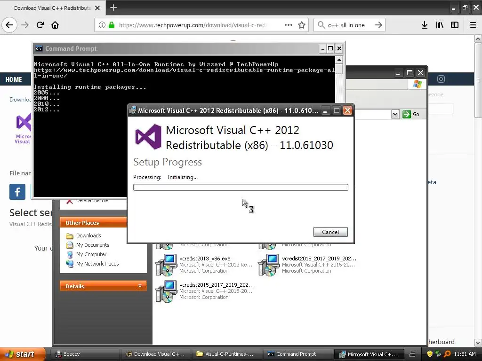Show site information icon in address bar
Screen dimensions: 482x361
pos(102,25)
